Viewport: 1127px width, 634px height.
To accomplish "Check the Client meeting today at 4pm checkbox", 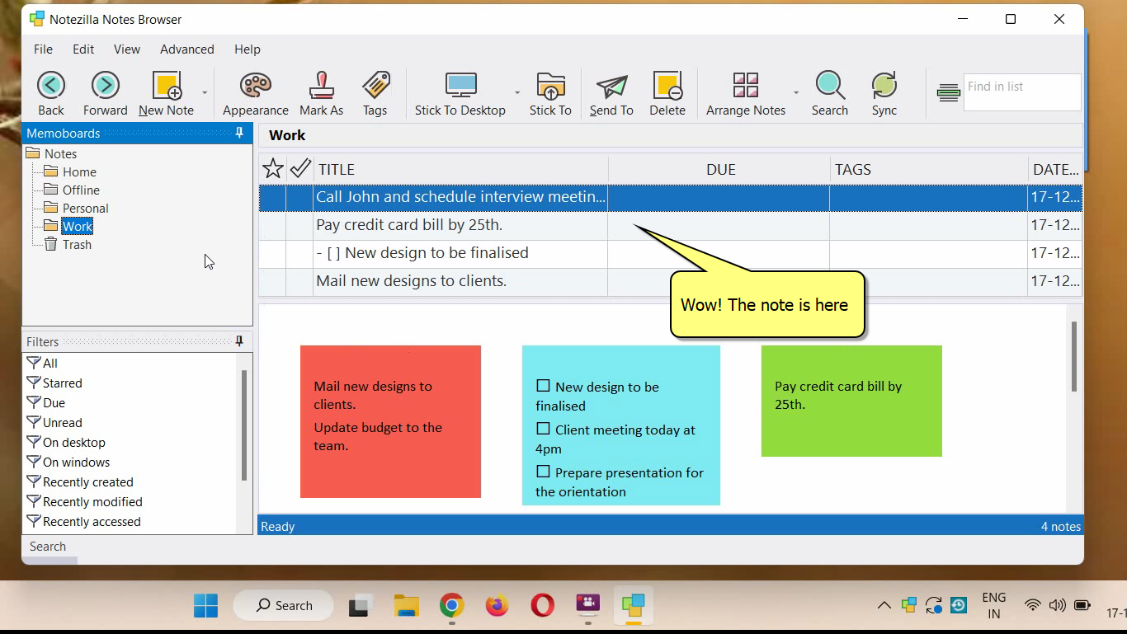I will point(543,429).
